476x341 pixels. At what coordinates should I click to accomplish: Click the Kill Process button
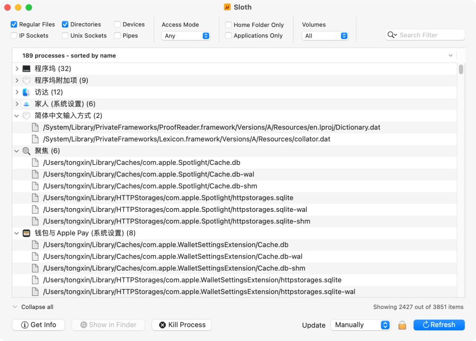pos(182,325)
